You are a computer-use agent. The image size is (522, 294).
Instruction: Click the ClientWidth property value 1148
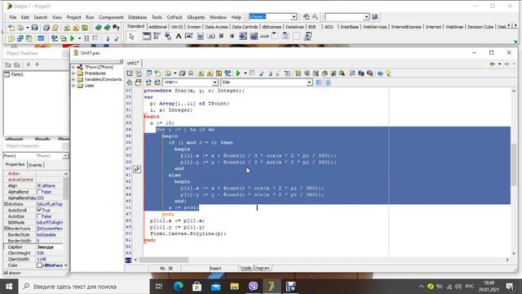(x=49, y=259)
